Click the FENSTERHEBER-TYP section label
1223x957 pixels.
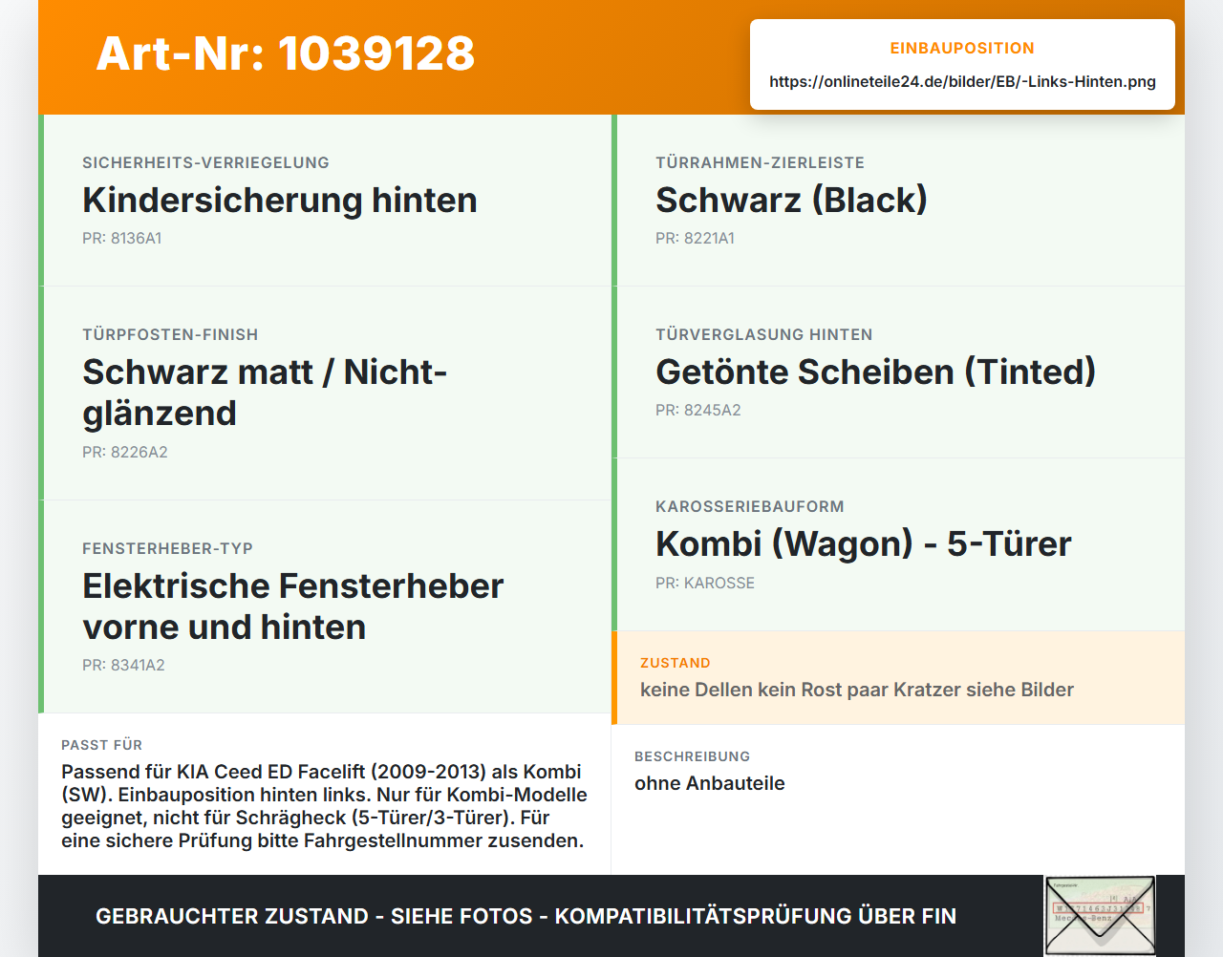pos(168,548)
